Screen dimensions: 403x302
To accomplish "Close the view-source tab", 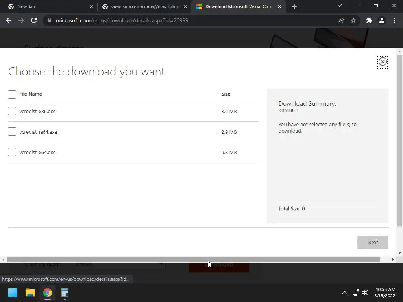I will click(x=185, y=7).
